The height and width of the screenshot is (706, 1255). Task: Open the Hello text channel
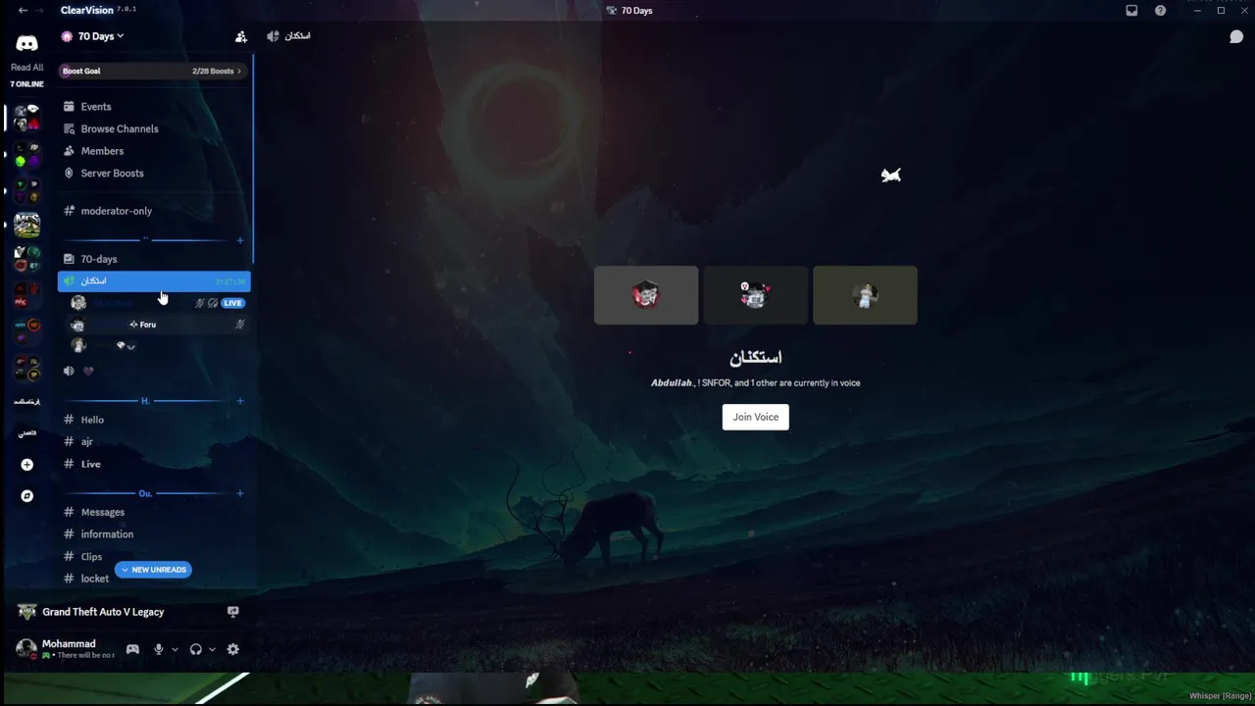[x=92, y=420]
